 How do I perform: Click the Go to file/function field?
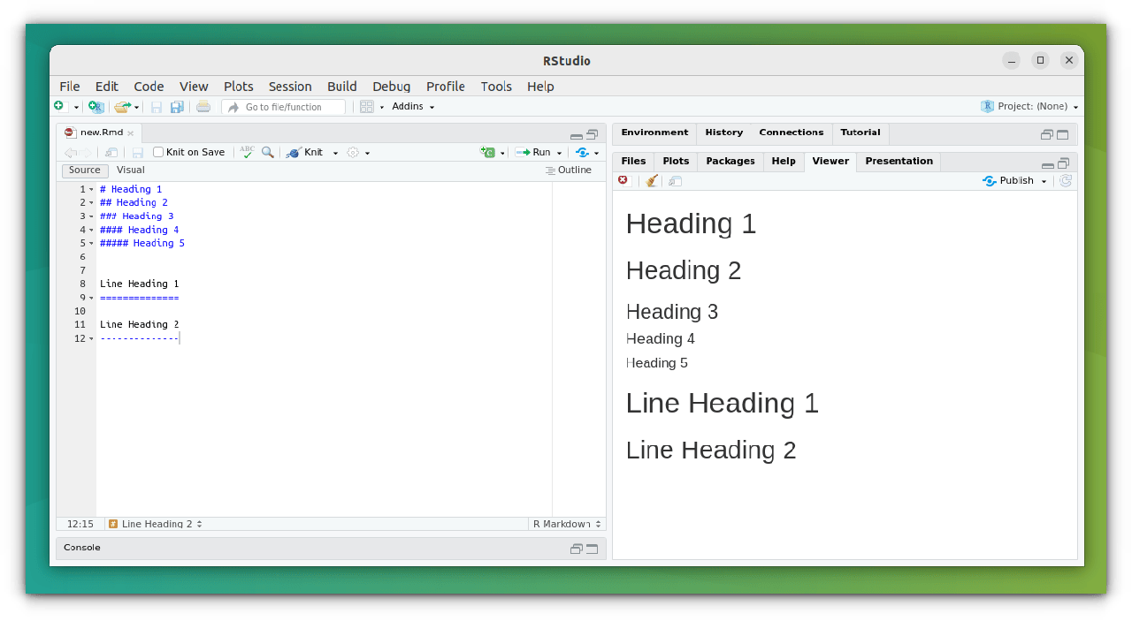pyautogui.click(x=285, y=107)
